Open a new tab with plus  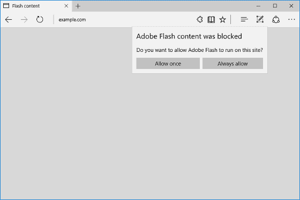pyautogui.click(x=78, y=6)
